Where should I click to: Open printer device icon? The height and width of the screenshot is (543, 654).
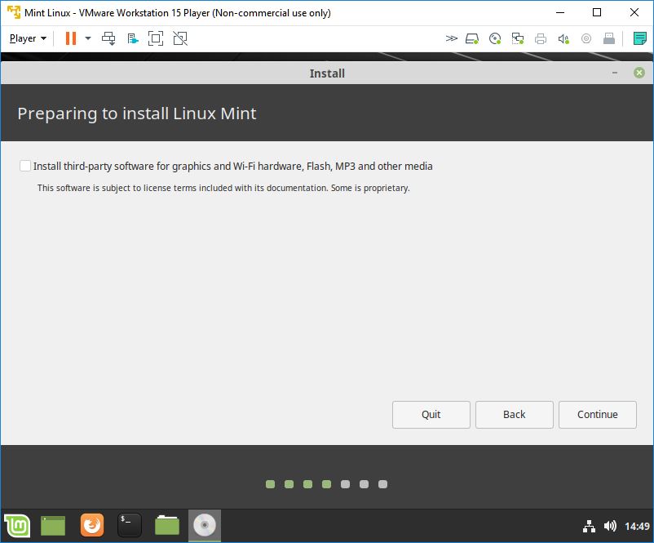coord(541,39)
